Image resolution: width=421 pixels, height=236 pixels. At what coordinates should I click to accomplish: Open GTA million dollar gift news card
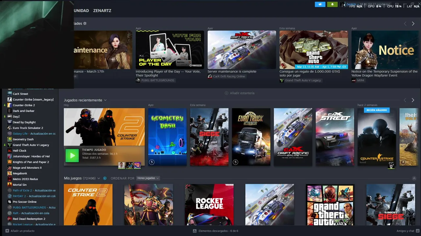pos(314,50)
